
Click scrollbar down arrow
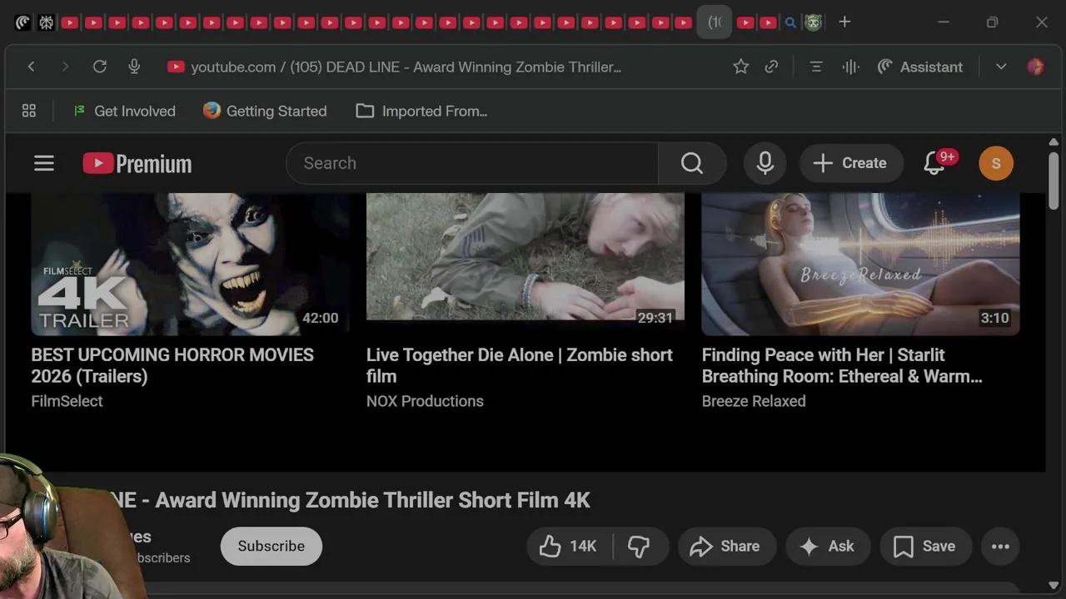pos(1054,585)
